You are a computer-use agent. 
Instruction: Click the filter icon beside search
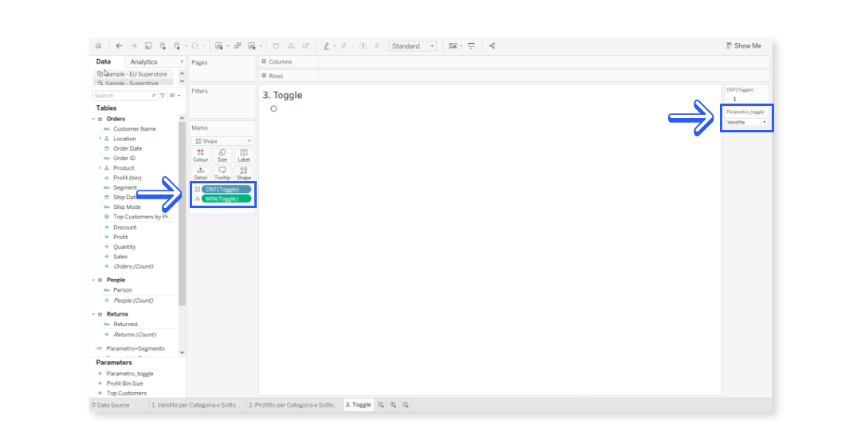tap(163, 96)
